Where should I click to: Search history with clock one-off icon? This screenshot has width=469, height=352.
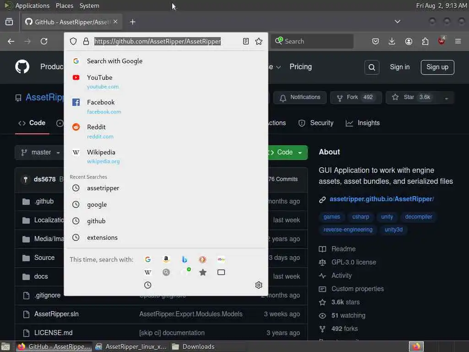pos(148,285)
